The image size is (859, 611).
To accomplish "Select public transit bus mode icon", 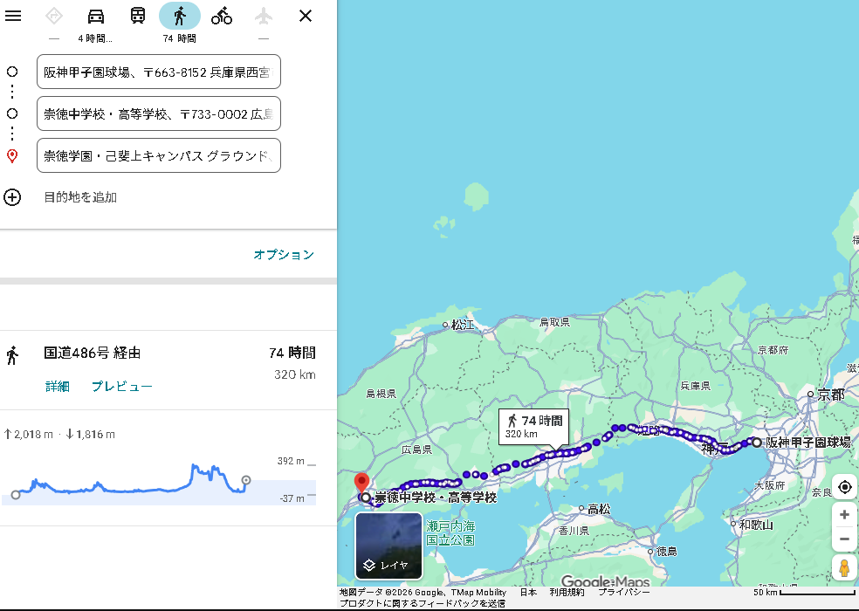I will click(138, 16).
